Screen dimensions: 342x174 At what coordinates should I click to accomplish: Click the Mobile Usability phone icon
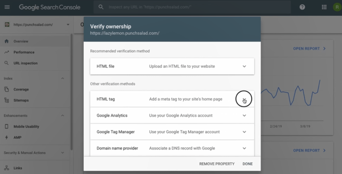tap(7, 127)
